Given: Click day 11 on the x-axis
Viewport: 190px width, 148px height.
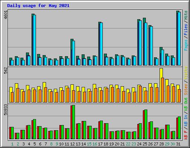Looking at the screenshot, I should [67, 144].
